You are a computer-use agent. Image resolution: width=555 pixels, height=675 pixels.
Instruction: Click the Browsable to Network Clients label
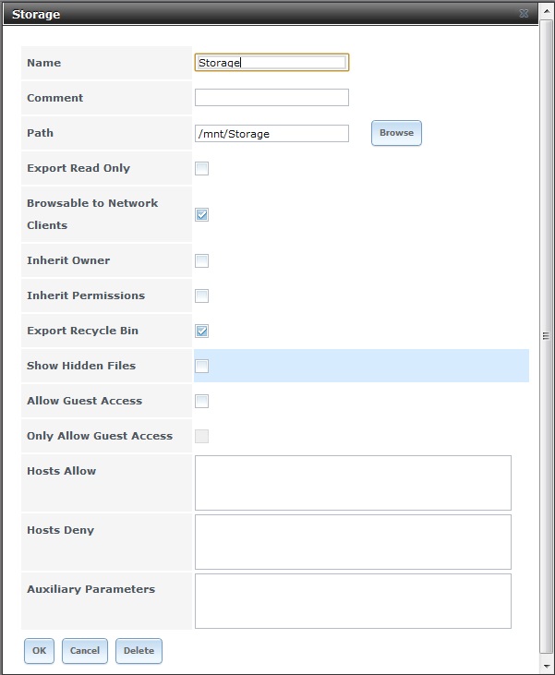(x=92, y=214)
